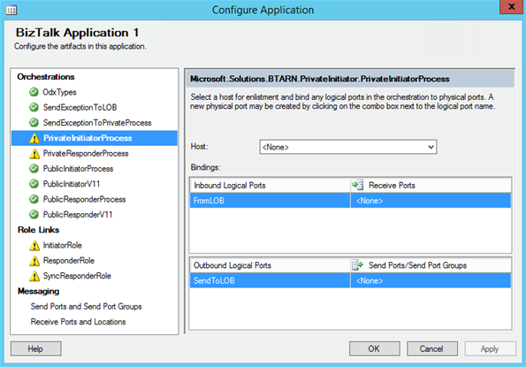Open Send Ports and Send Port Groups
This screenshot has width=526, height=367.
click(87, 307)
